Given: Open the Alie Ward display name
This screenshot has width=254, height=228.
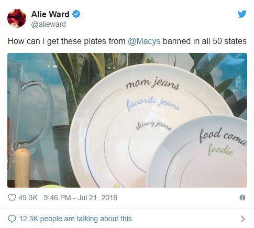Looking at the screenshot, I should pos(50,14).
